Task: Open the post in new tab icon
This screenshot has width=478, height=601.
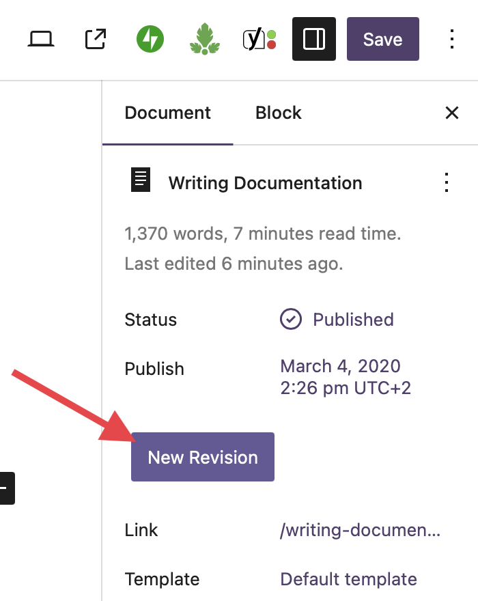Action: [x=96, y=40]
